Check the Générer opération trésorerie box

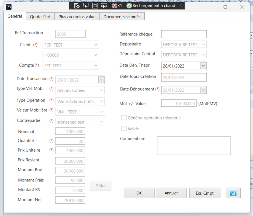pyautogui.click(x=124, y=118)
